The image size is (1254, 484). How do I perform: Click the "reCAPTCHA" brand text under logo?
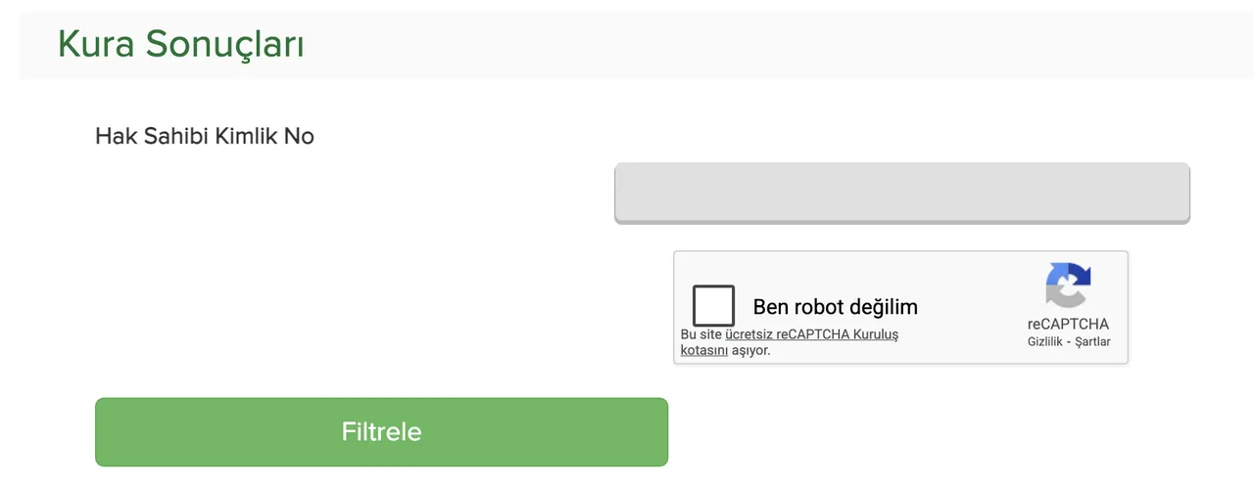tap(1068, 325)
